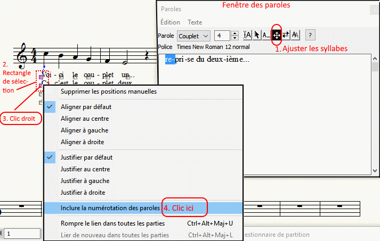Activate the Adjust Syllables cross-arrow tool
Viewport: 380px width, 241px height.
[x=277, y=36]
